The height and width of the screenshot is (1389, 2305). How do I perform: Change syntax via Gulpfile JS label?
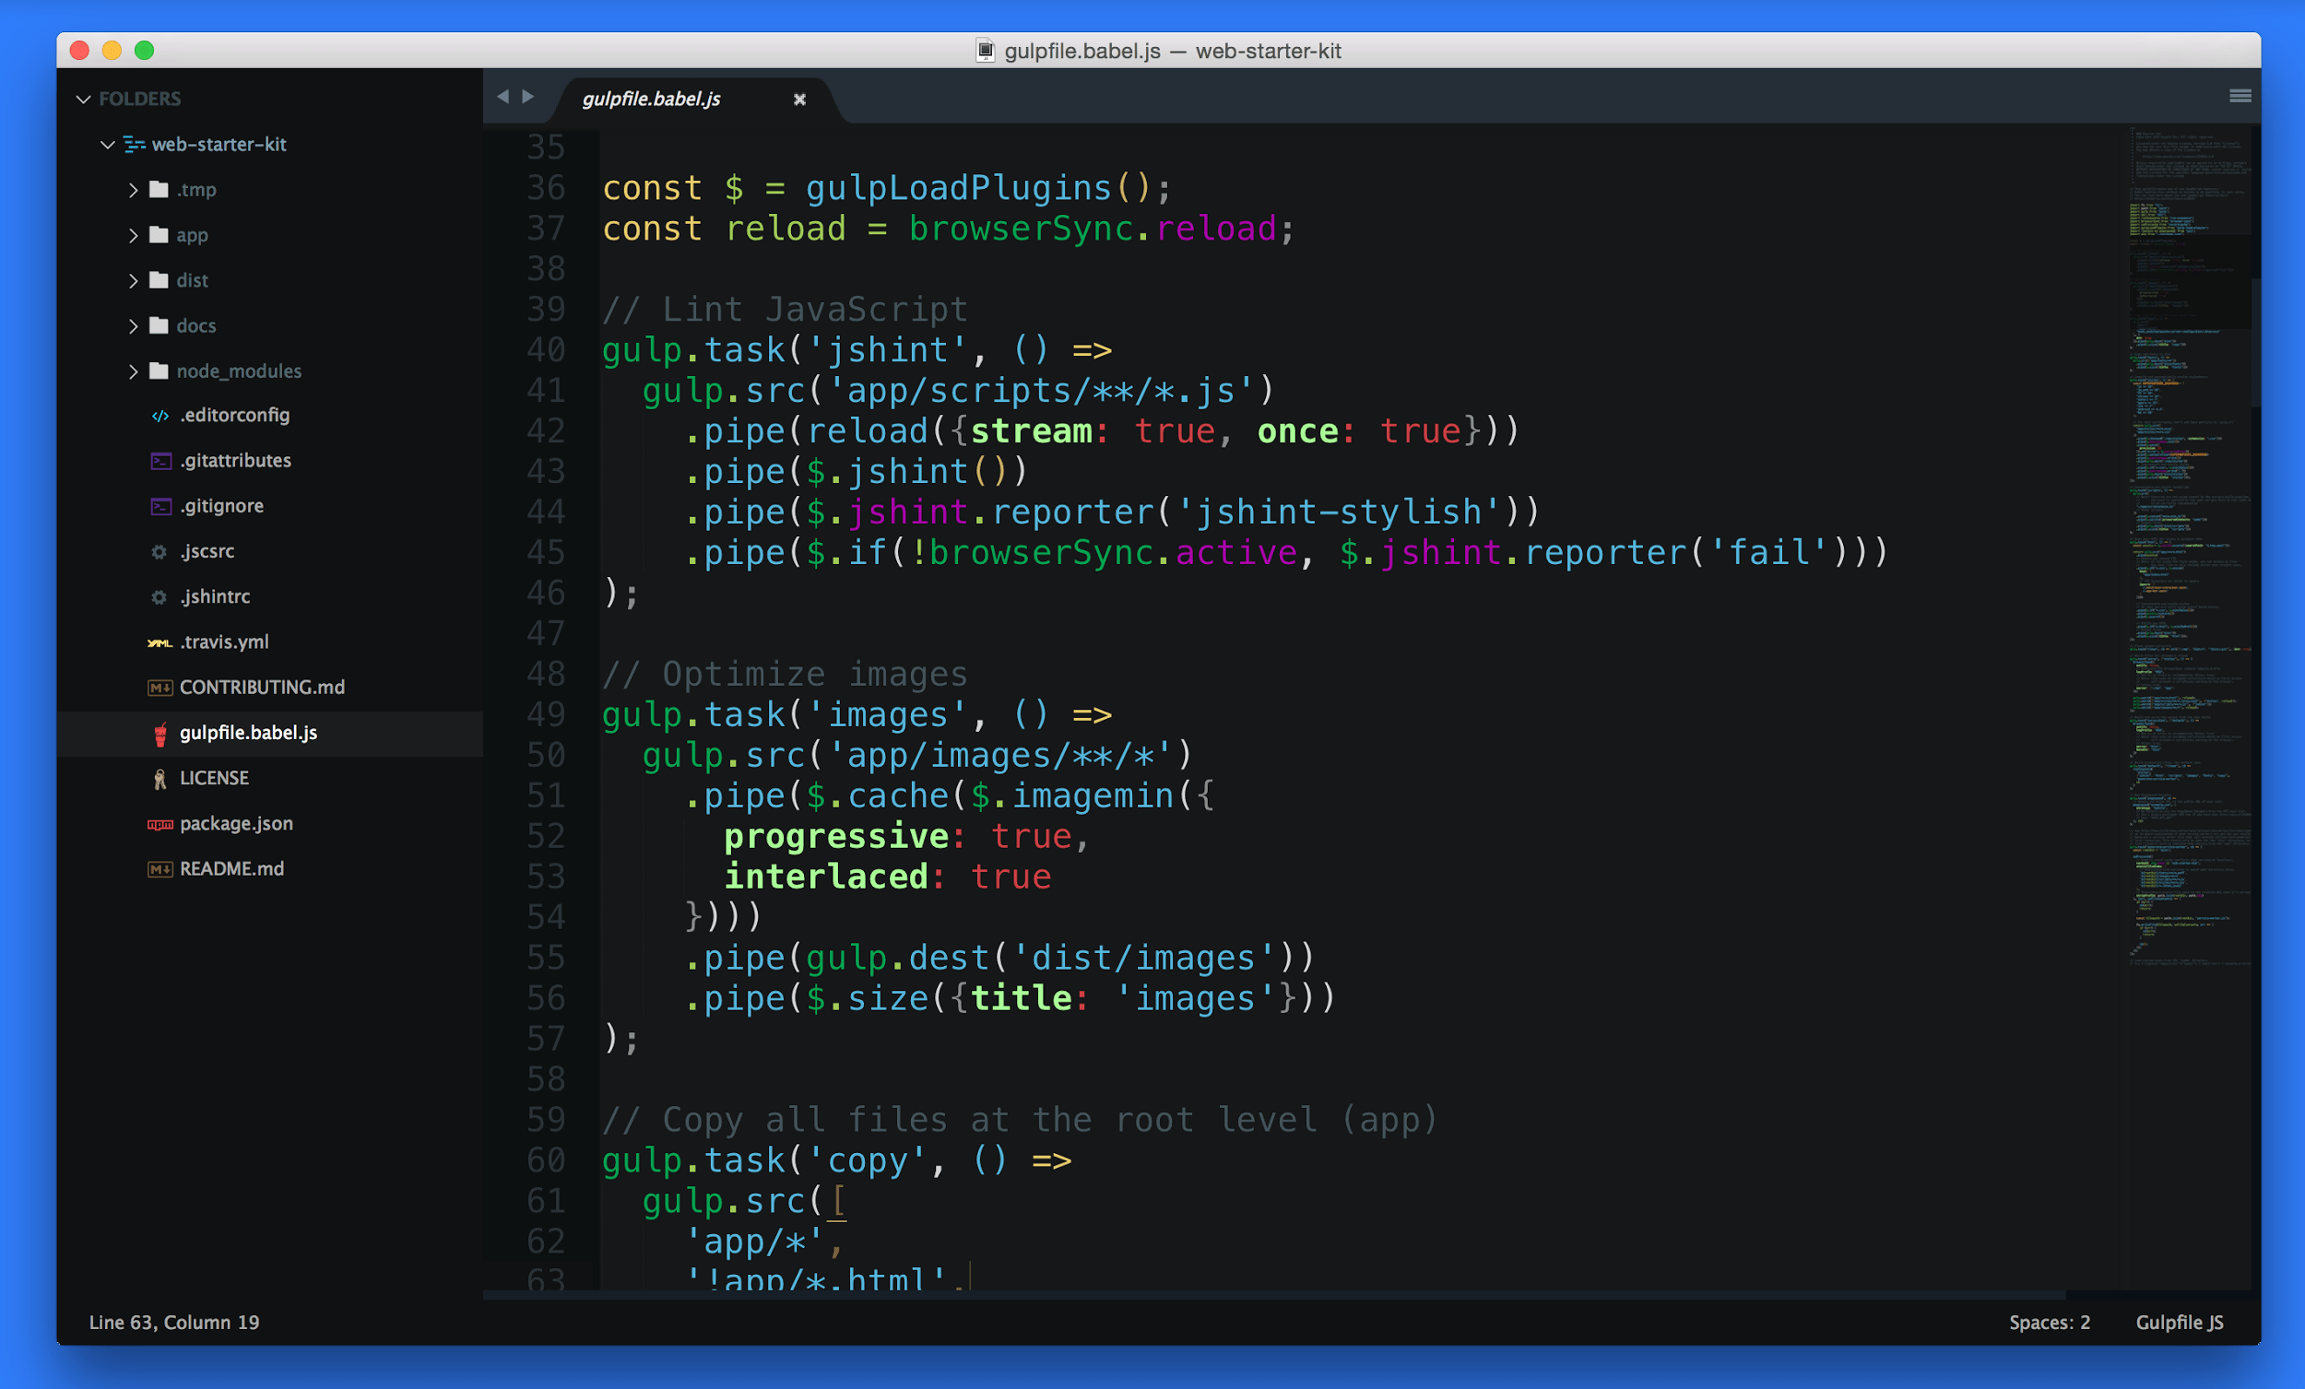[x=2179, y=1322]
